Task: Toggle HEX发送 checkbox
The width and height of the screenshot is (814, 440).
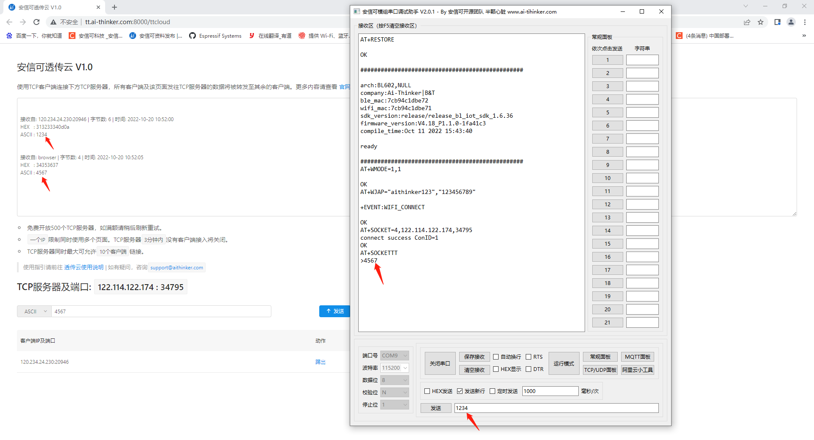Action: point(427,391)
